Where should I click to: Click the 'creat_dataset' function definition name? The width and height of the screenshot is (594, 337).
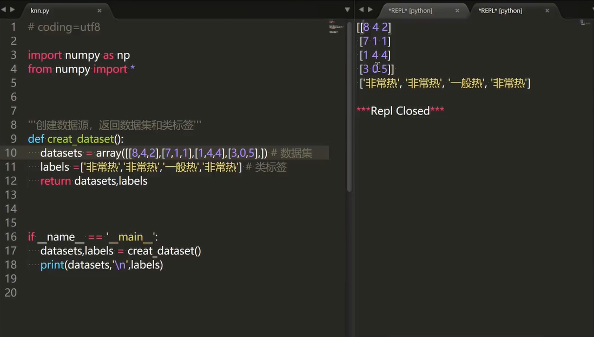tap(81, 139)
